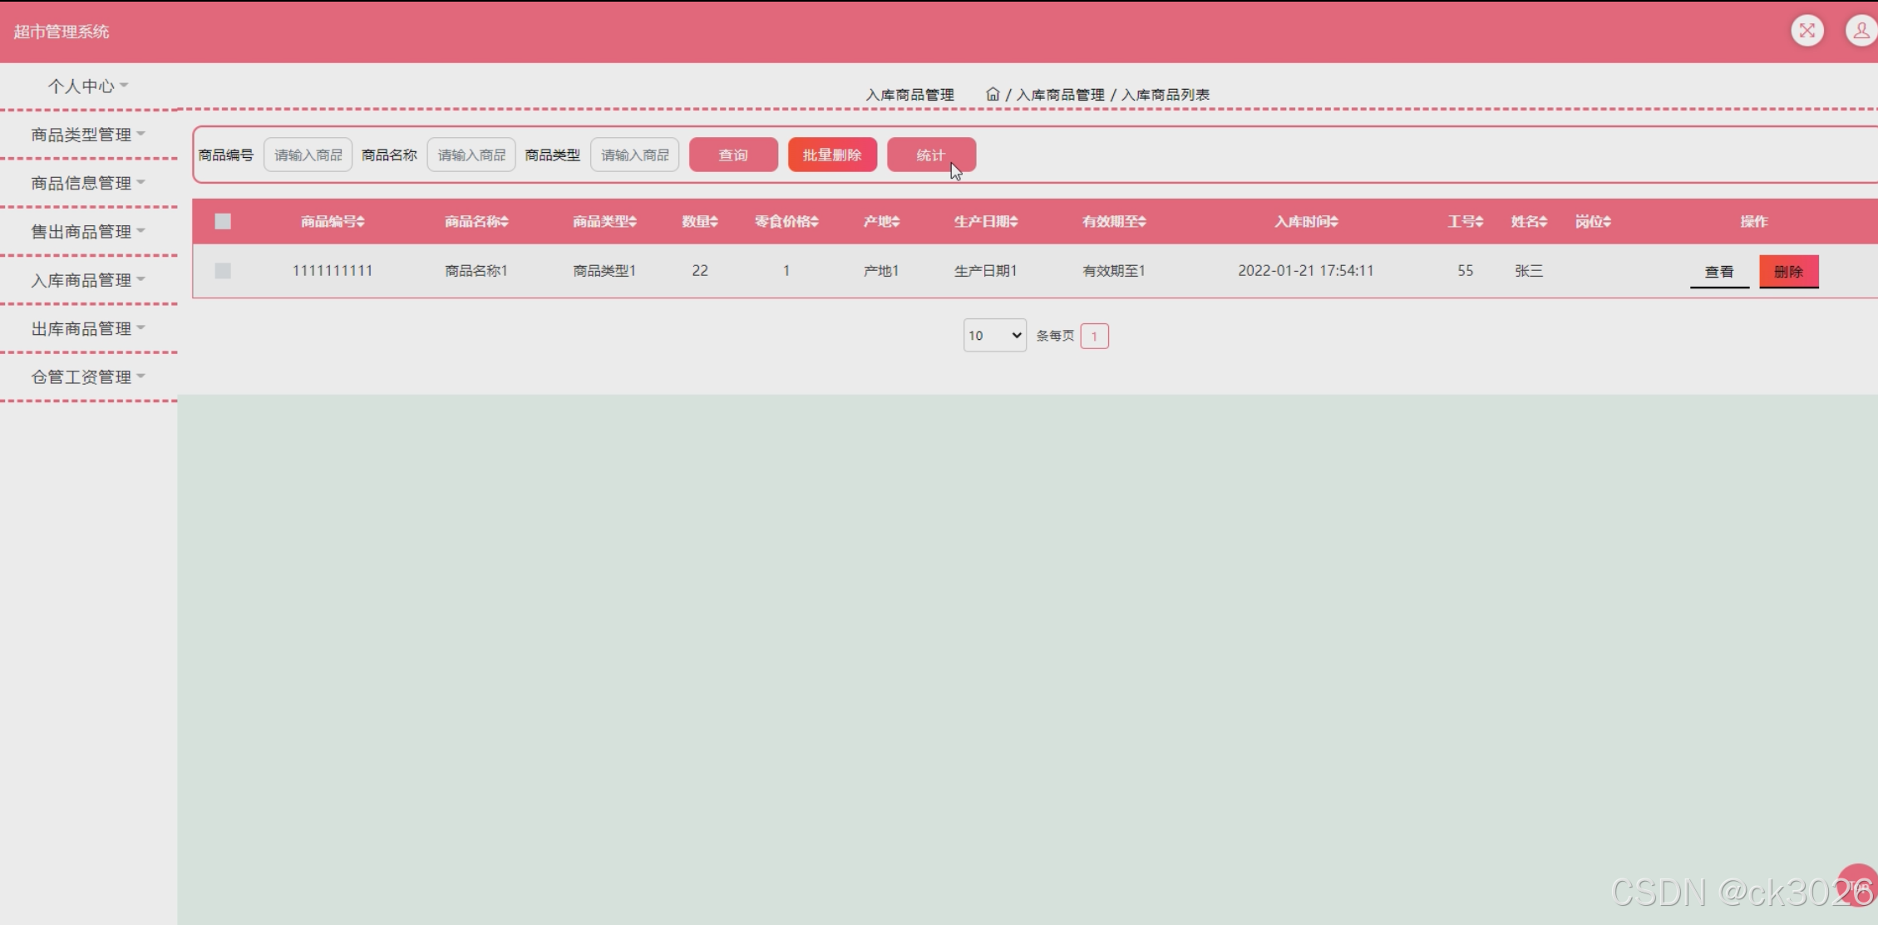Click the 统计 statistics button
Screen dimensions: 1878x925
(x=930, y=155)
